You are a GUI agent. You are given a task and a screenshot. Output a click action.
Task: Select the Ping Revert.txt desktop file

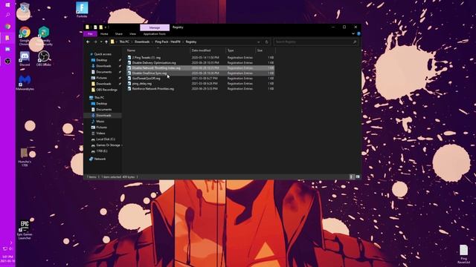click(463, 254)
